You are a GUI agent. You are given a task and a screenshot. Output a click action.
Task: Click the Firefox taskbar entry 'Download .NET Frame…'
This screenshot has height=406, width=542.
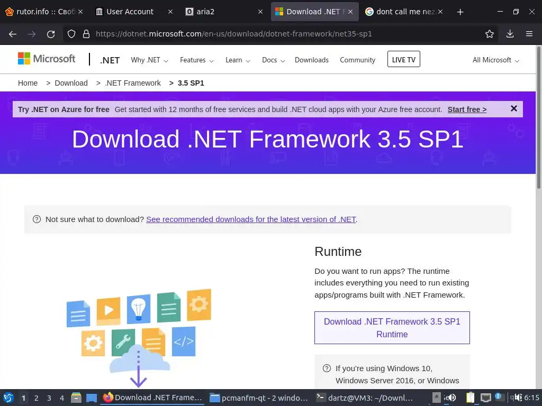[152, 398]
